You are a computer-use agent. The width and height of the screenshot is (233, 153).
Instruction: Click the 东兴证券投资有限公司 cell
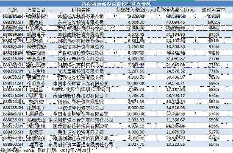81,23
